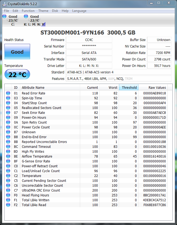Click status orb for Read Error Rate

(x=8, y=93)
